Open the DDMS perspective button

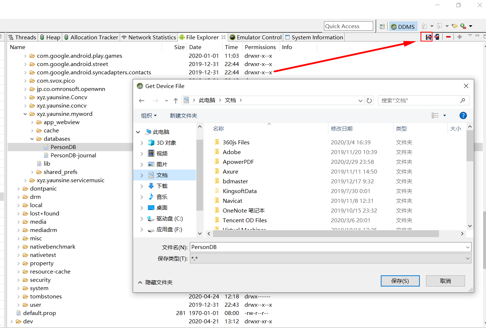pyautogui.click(x=402, y=26)
